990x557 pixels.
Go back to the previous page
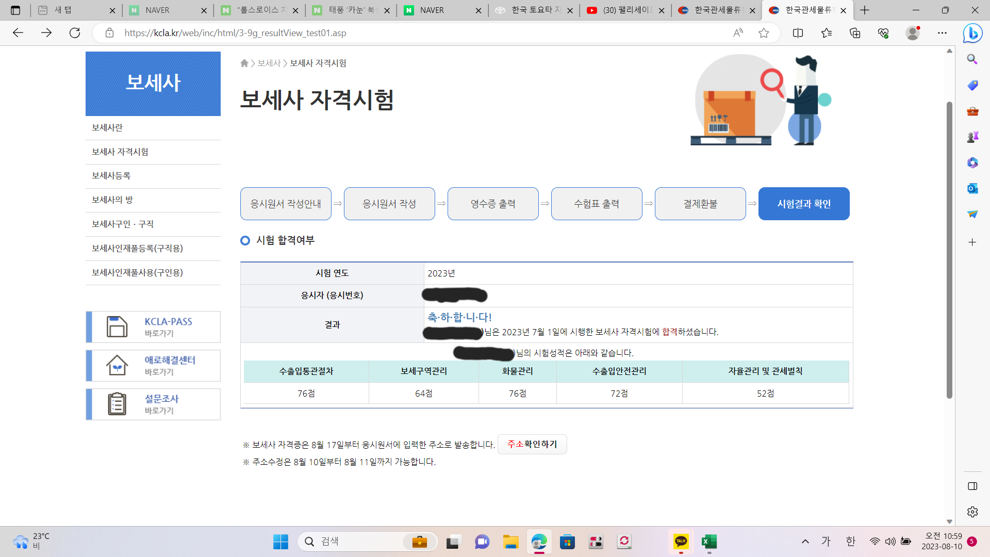pos(18,33)
